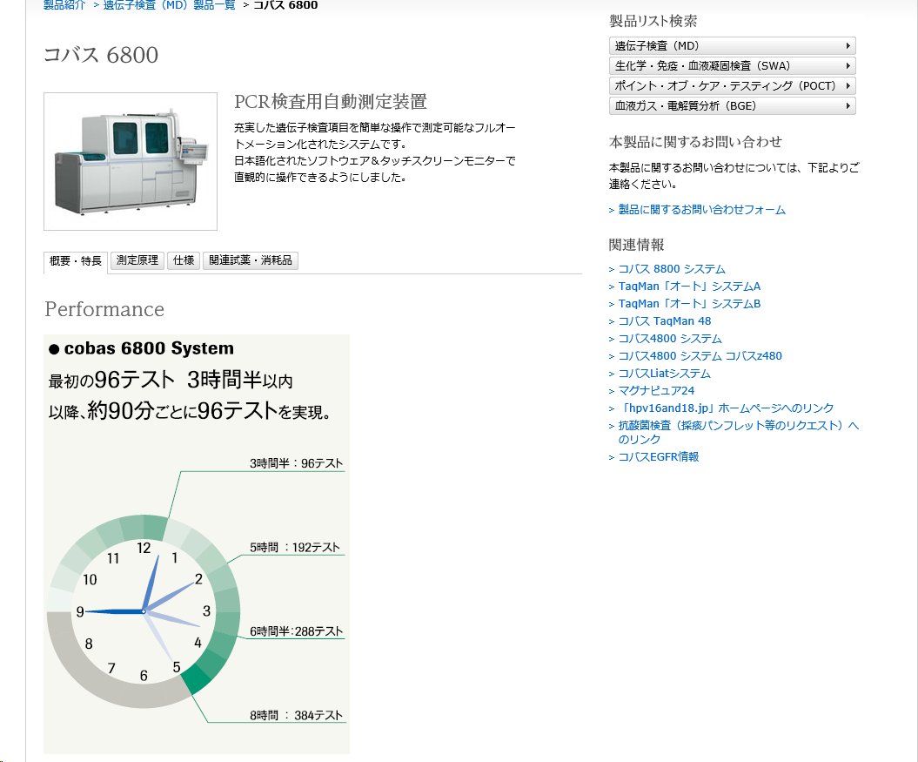Viewport: 918px width, 762px height.
Task: Select the 概要・特長 tab
Action: click(76, 261)
